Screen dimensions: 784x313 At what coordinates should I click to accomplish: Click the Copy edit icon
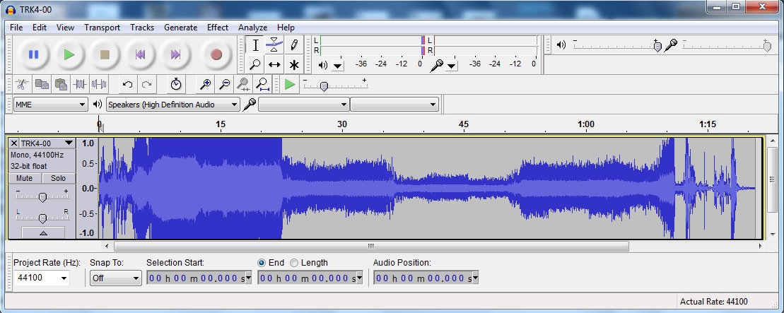point(42,84)
